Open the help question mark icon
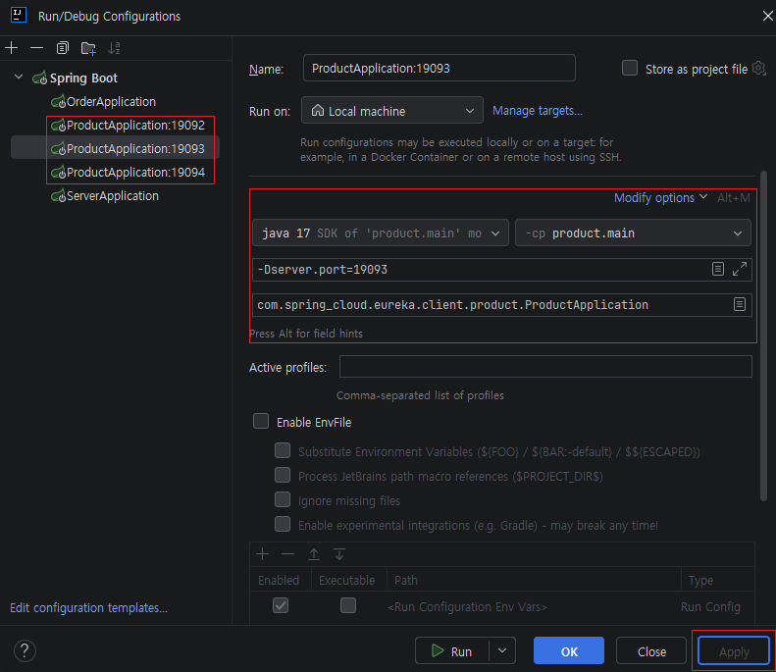 tap(25, 650)
